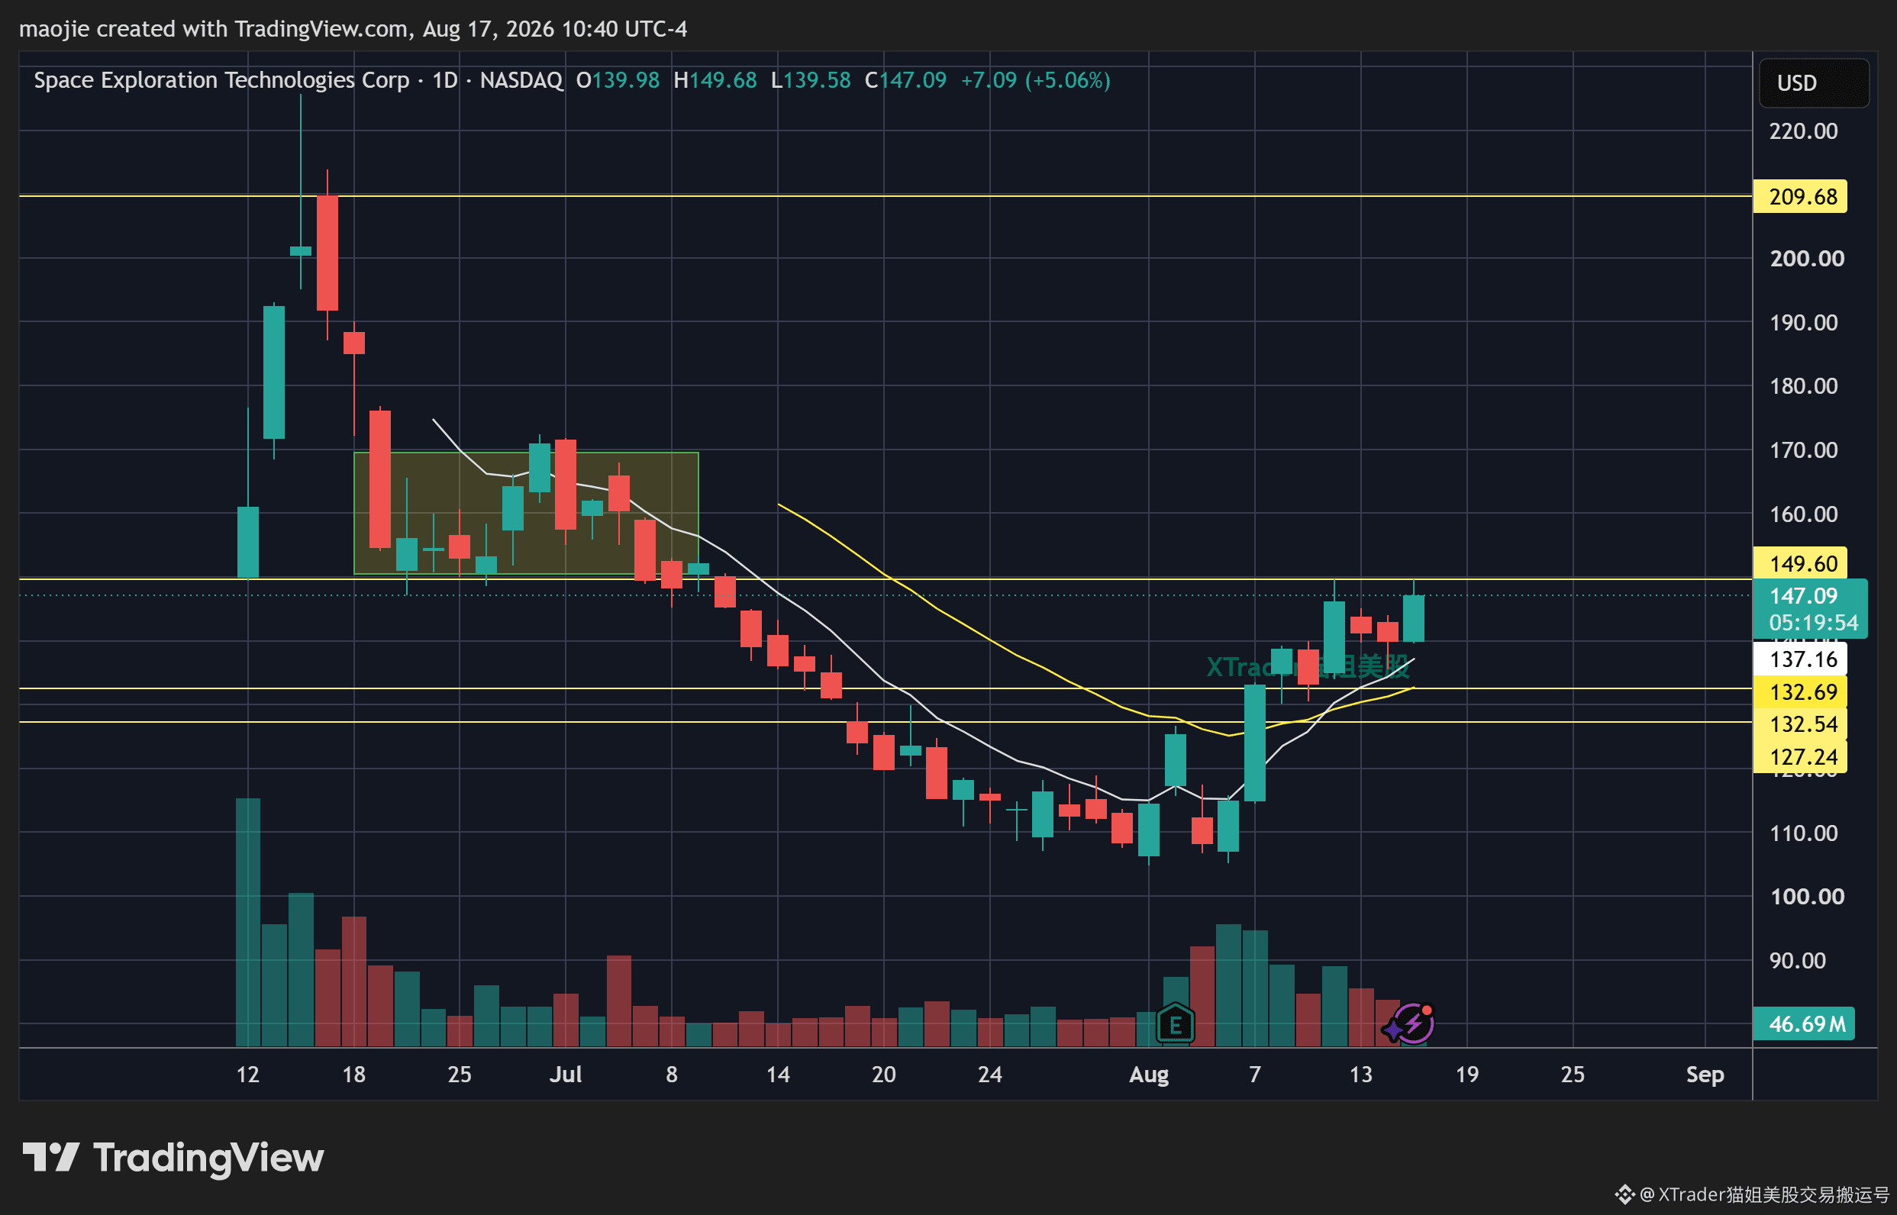Click the 110.00 price axis label

pyautogui.click(x=1803, y=833)
